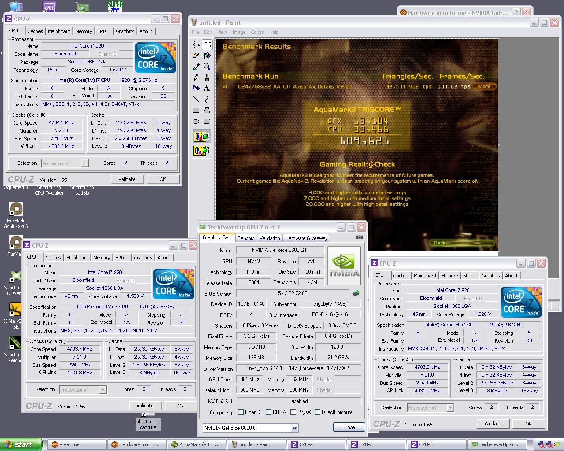Switch to Hardware monit... taskbar button
564x451 pixels.
[137, 444]
